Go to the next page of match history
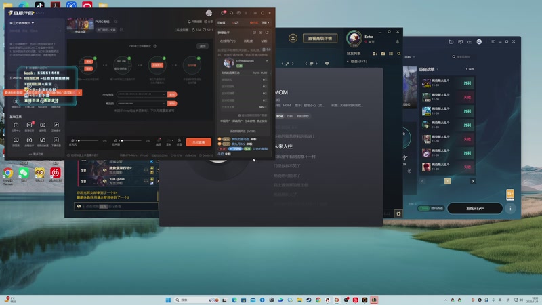Viewport: 542px width, 305px height. point(472,181)
